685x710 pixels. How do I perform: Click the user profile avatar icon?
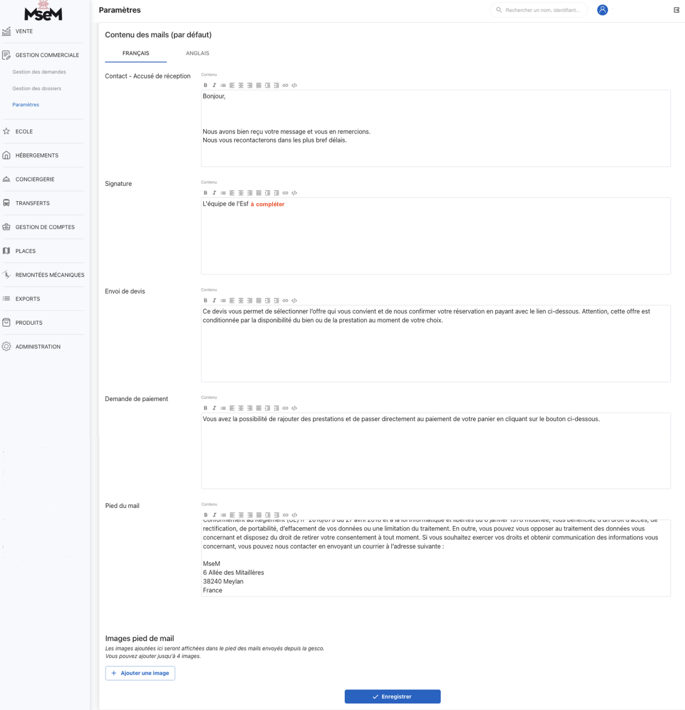tap(602, 10)
